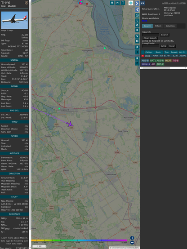Sort table by Alt. (ft) column header

(182, 52)
